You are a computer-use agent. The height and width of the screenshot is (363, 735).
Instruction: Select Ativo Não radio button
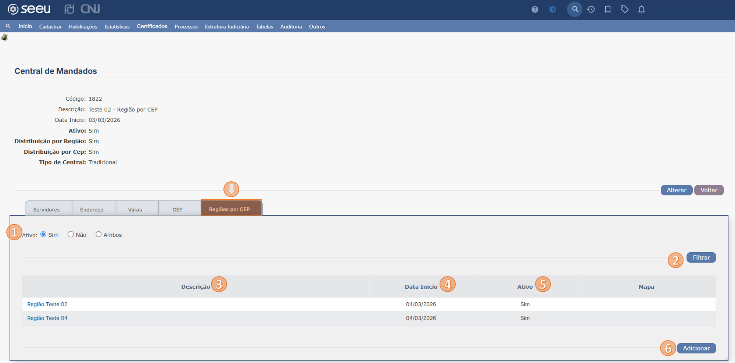coord(71,234)
